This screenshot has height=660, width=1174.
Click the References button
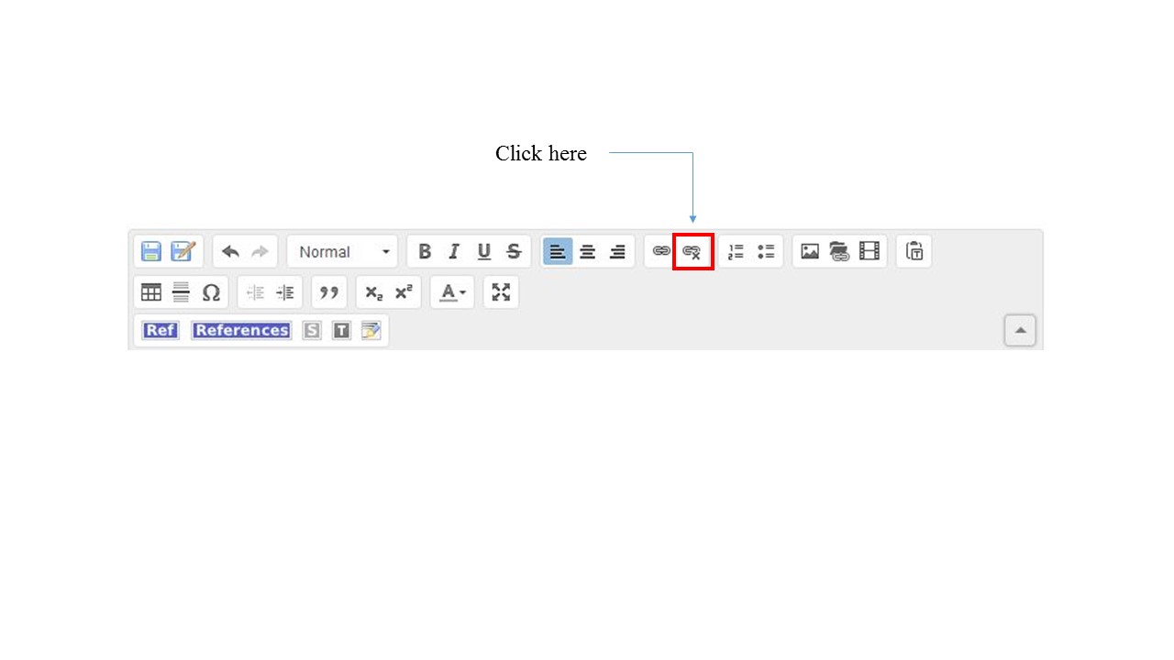click(241, 330)
